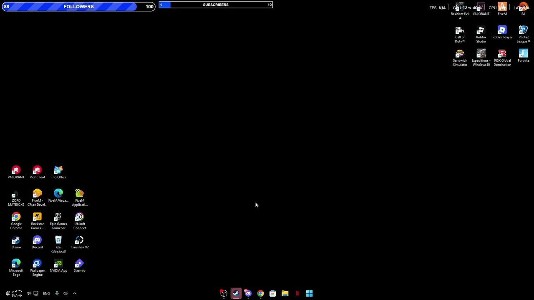Select VALORANT shortcut beside Resident Evil 4
This screenshot has width=534, height=300.
pyautogui.click(x=481, y=9)
